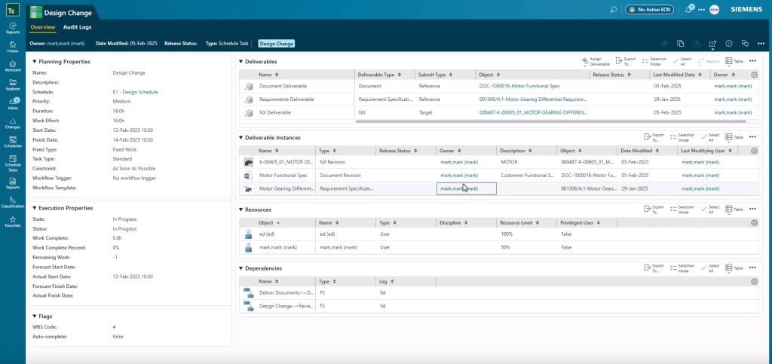The height and width of the screenshot is (364, 772).
Task: Open the user avatar mm menu
Action: pyautogui.click(x=715, y=9)
